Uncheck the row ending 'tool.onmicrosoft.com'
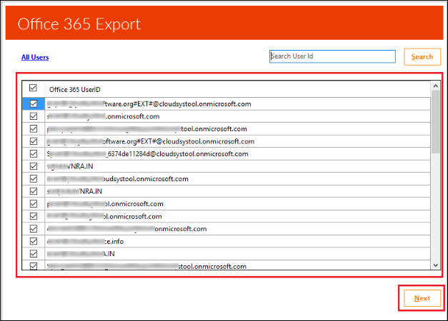The width and height of the screenshot is (448, 321). [34, 129]
